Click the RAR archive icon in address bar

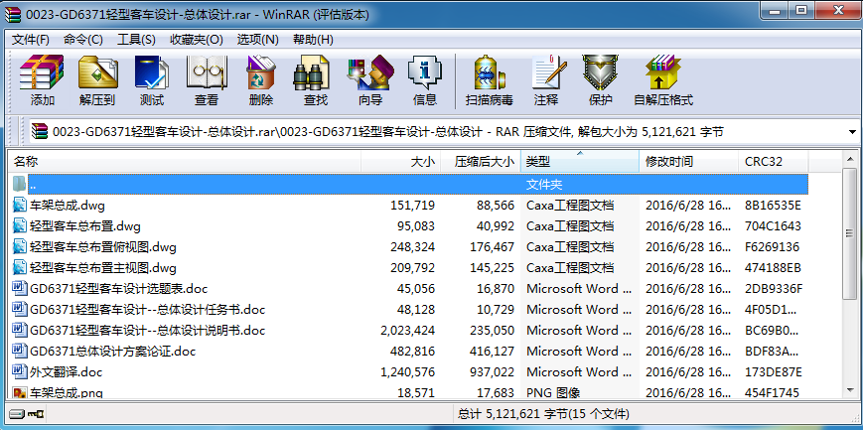pos(40,132)
